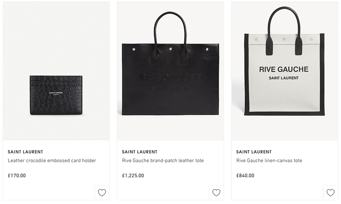Click embossed RIVE GAUCHE on black tote

pos(170,78)
